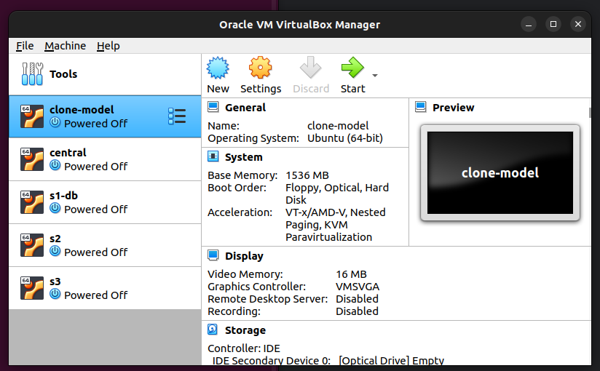Click the power state icon under s3
This screenshot has width=600, height=371.
[x=55, y=294]
